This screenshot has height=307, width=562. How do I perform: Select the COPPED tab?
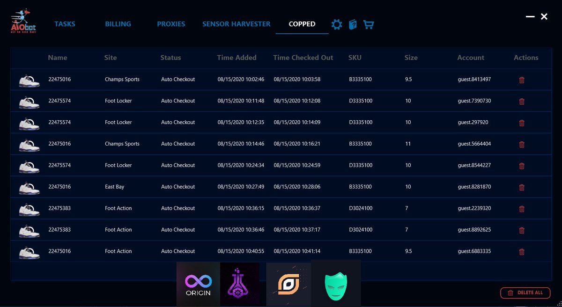pyautogui.click(x=302, y=24)
